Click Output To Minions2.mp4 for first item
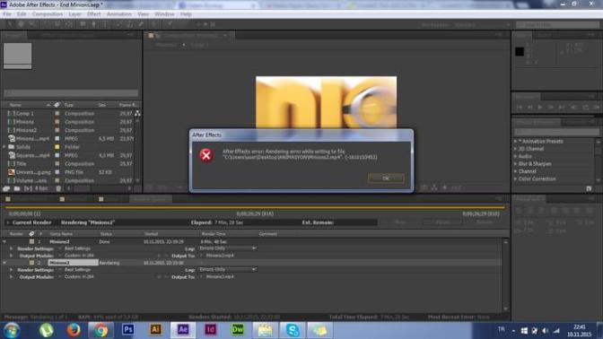 tap(220, 256)
